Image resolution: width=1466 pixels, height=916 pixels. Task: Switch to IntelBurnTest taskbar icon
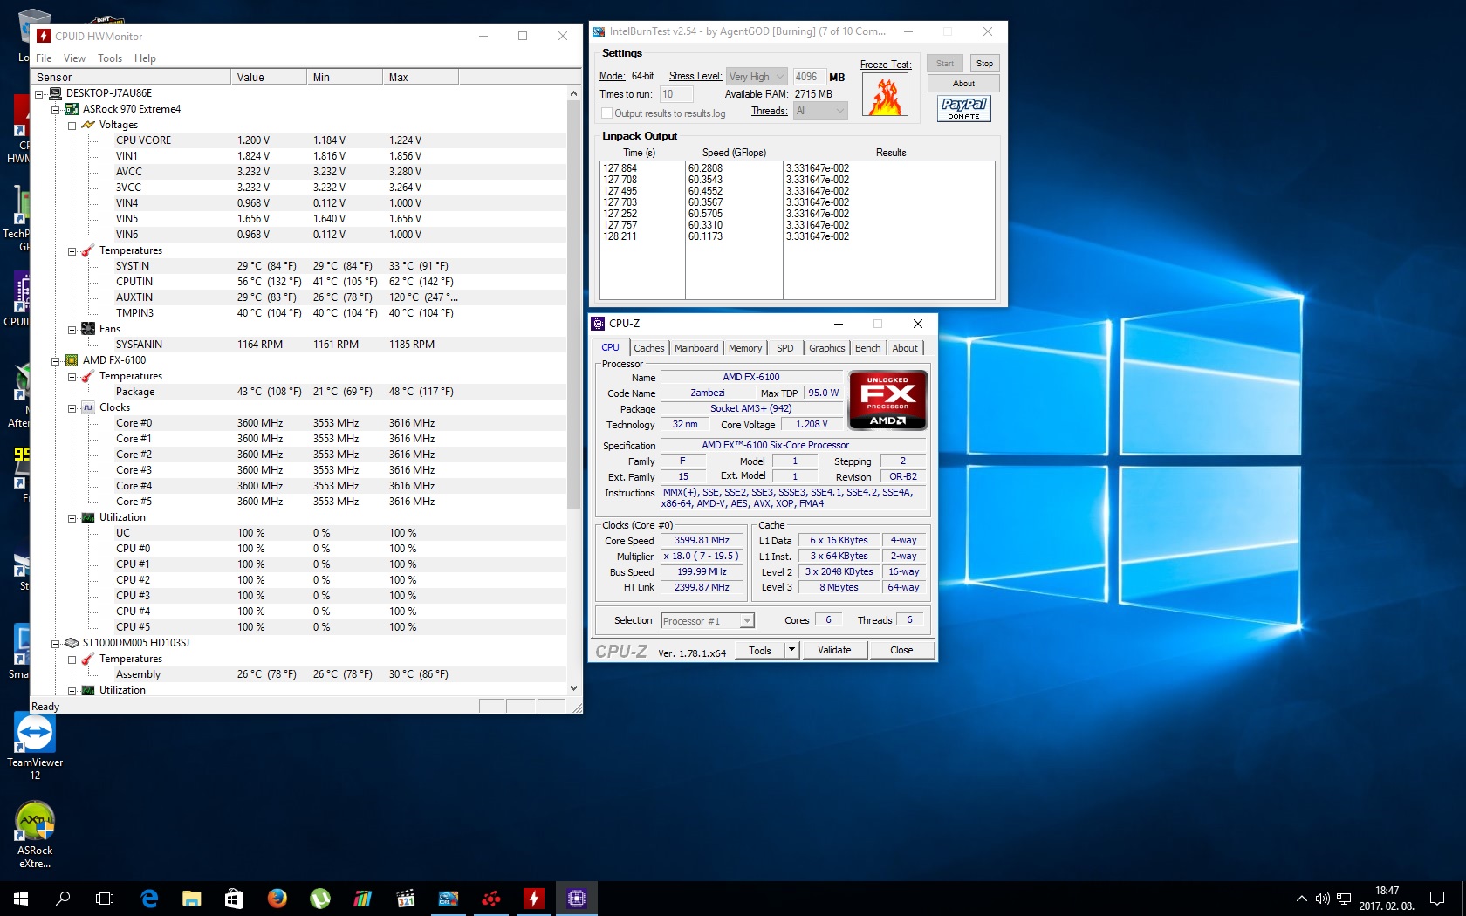449,898
